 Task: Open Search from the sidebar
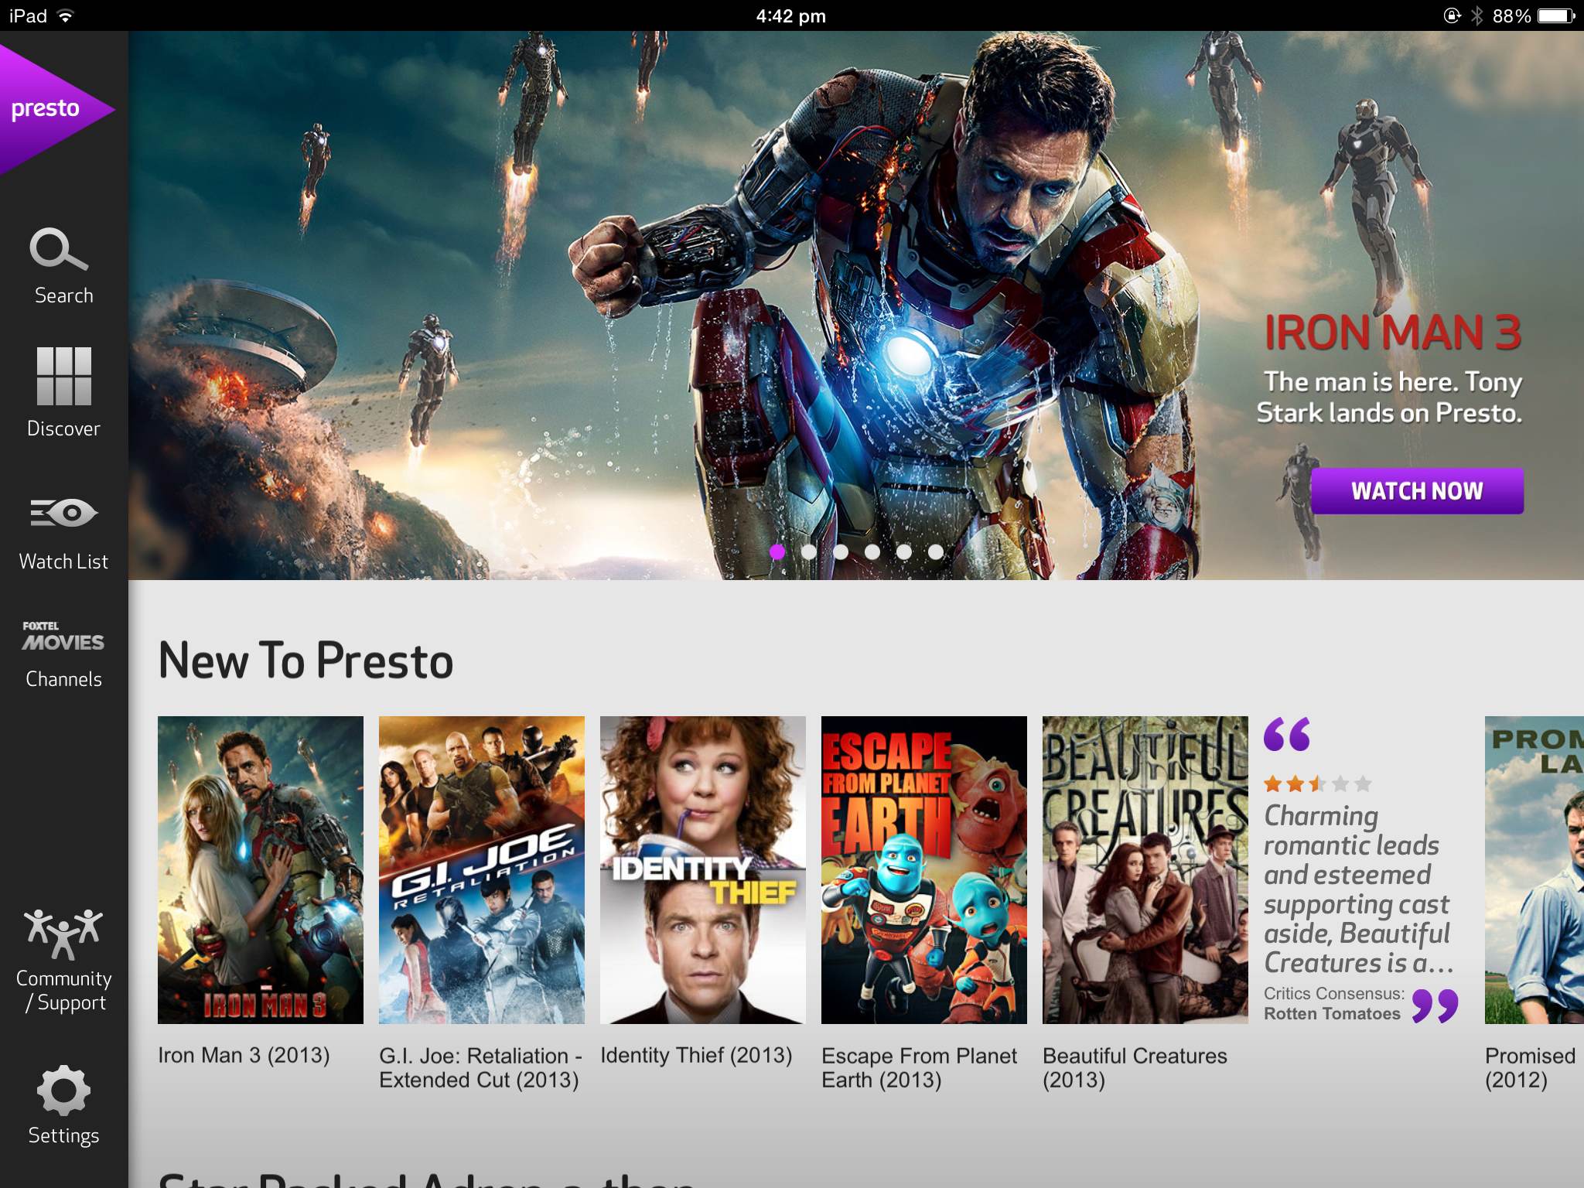63,267
